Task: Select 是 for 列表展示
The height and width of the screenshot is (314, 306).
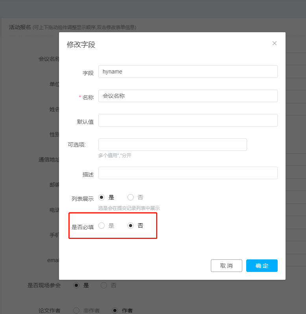Action: (101, 197)
